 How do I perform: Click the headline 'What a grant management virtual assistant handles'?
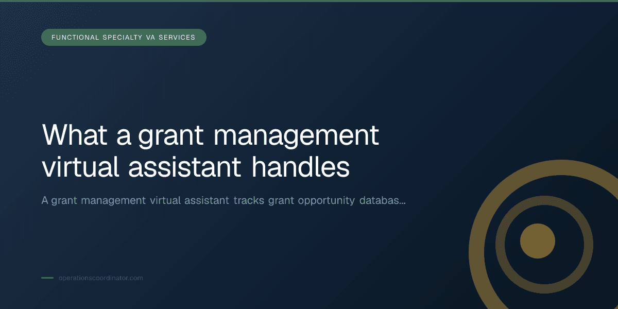coord(210,151)
